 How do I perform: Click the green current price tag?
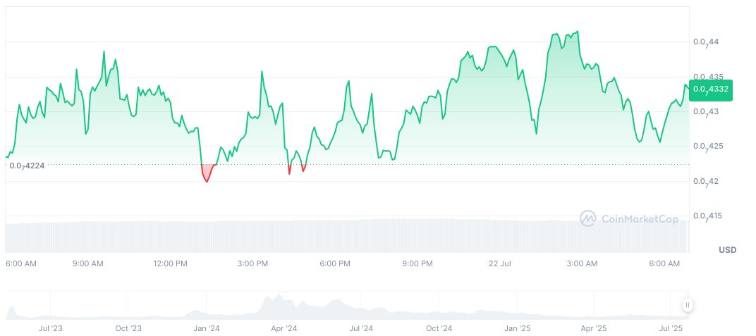tap(711, 89)
